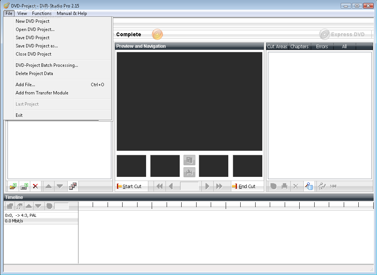The width and height of the screenshot is (377, 275).
Task: Click the lower gray icon between thumbnails
Action: click(x=189, y=172)
